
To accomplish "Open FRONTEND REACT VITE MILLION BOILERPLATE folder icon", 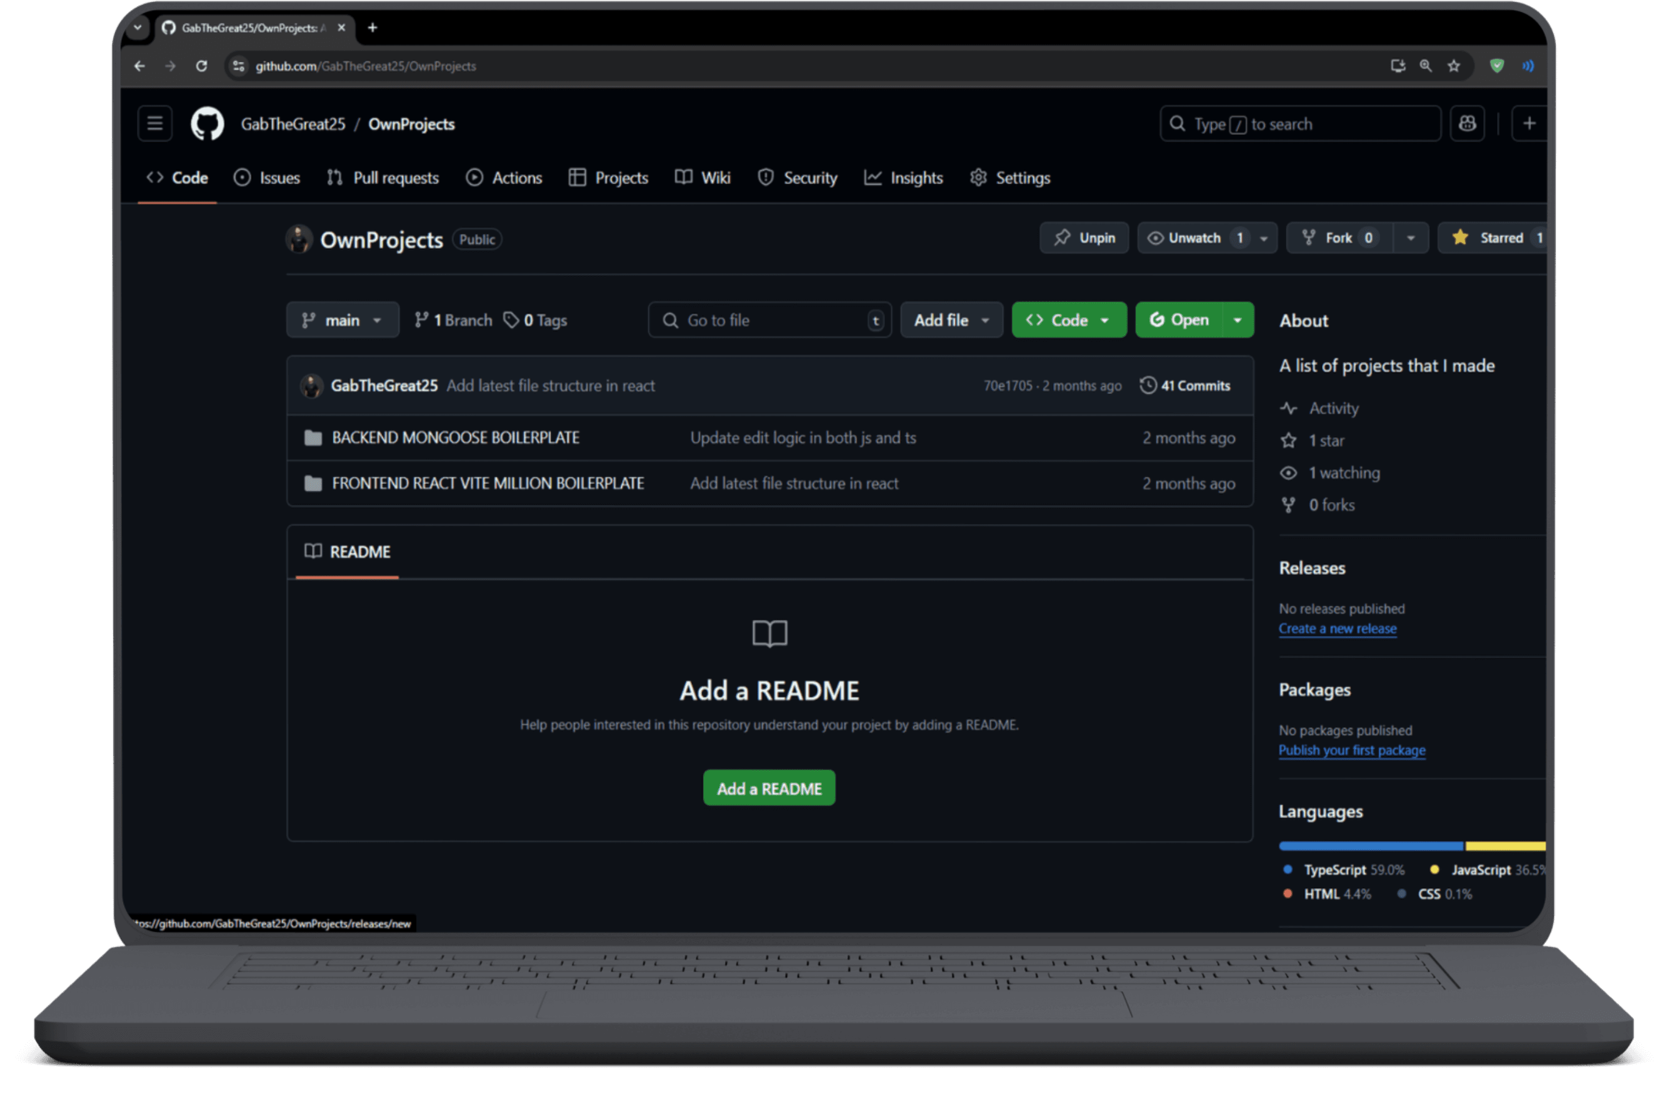I will point(313,484).
